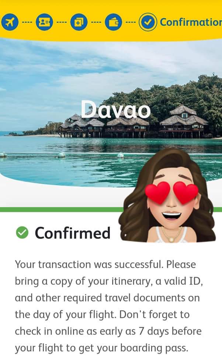The image size is (222, 355).
Task: Click the right red heart eye sticker
Action: [x=186, y=192]
